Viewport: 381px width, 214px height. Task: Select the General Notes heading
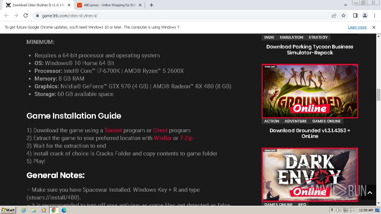[x=56, y=175]
